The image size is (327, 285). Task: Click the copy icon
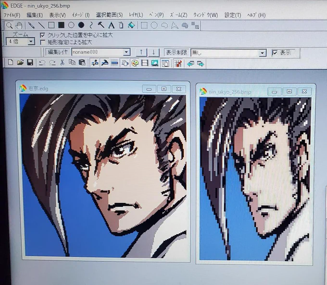point(72,63)
